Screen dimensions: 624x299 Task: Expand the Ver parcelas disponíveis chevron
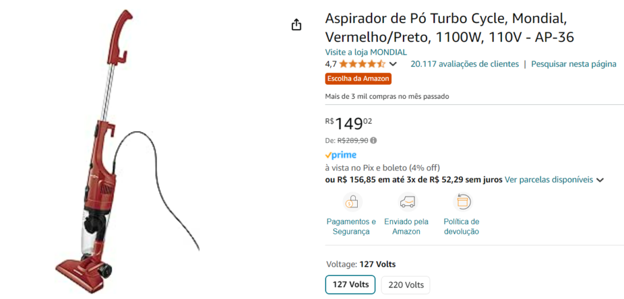tap(600, 180)
